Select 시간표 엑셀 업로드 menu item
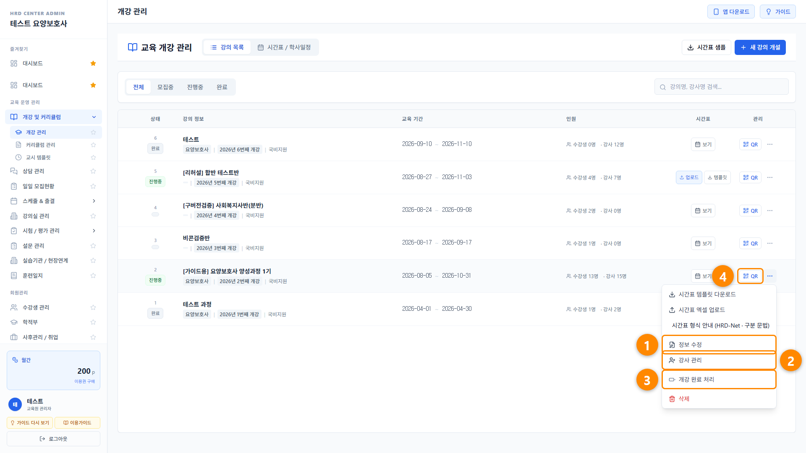The image size is (806, 453). click(x=719, y=310)
